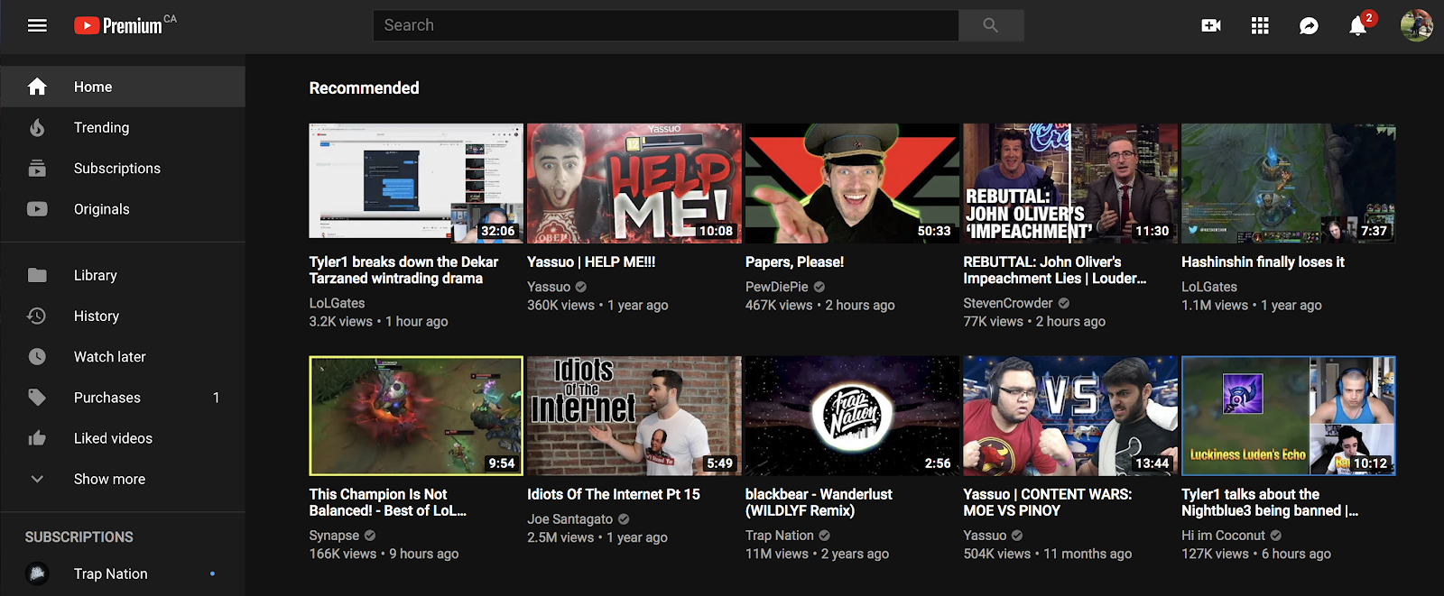This screenshot has height=596, width=1444.
Task: Click title 'Yassuo | HELP ME!!!'
Action: [591, 261]
